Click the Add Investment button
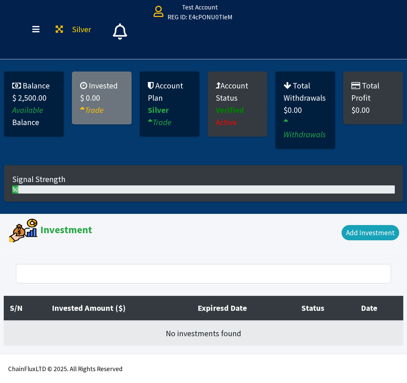The image size is (407, 383). tap(370, 233)
